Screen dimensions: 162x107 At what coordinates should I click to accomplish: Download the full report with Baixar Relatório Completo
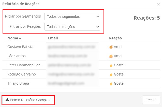click(28, 100)
